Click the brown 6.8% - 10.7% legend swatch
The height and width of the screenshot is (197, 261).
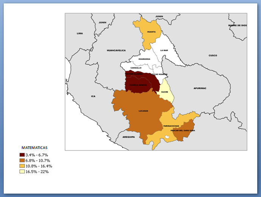[x=22, y=160]
